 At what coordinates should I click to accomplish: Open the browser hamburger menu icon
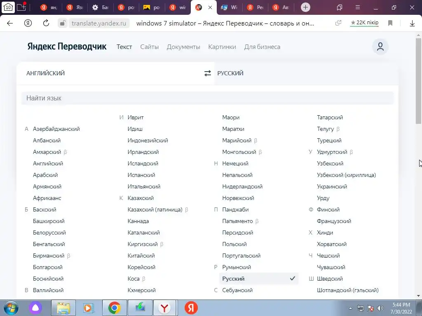(358, 7)
